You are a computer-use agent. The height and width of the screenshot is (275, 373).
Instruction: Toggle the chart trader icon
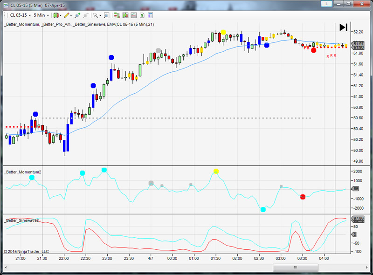click(117, 15)
